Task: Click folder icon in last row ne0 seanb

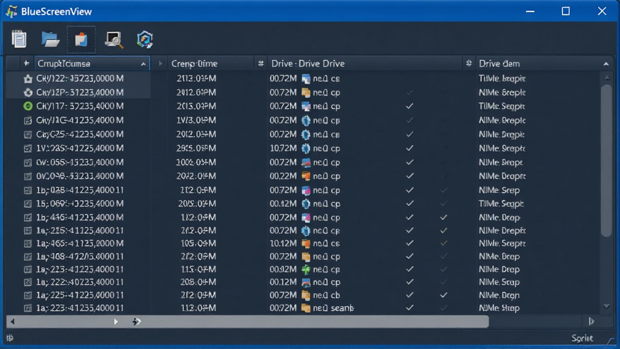Action: pyautogui.click(x=306, y=308)
